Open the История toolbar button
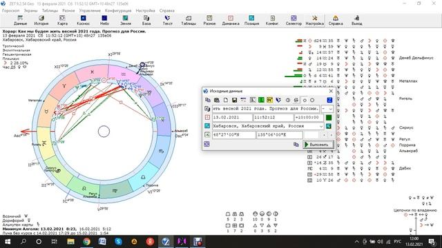 pos(41,20)
